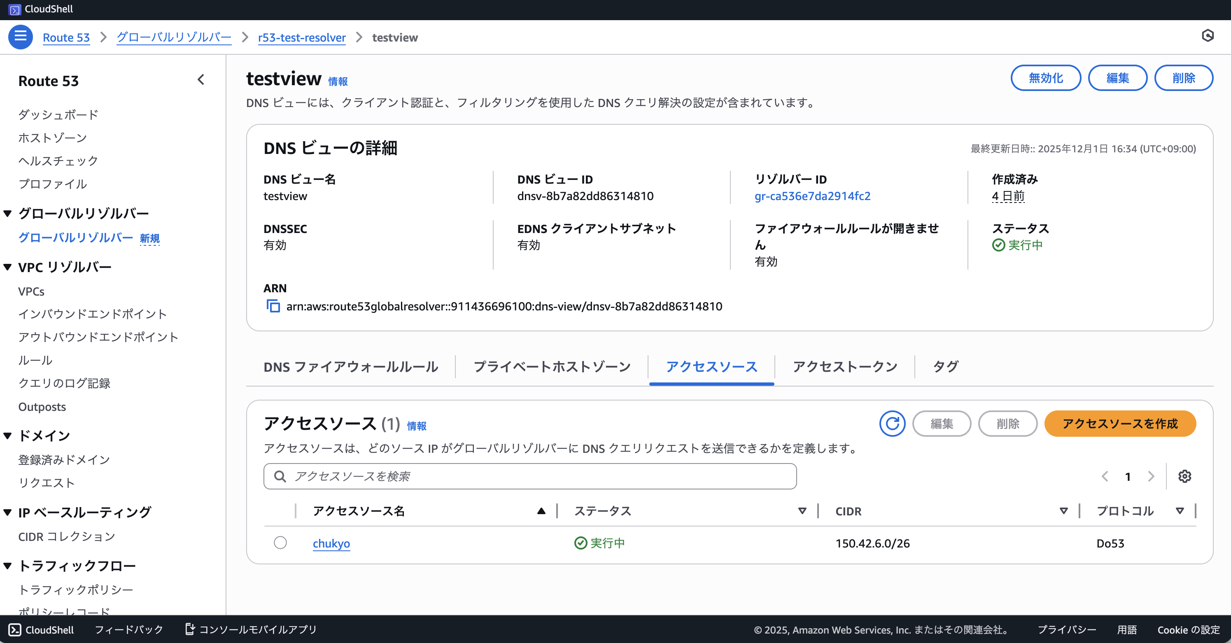Viewport: 1231px width, 643px height.
Task: Open the ステータス column sort dropdown
Action: [802, 511]
